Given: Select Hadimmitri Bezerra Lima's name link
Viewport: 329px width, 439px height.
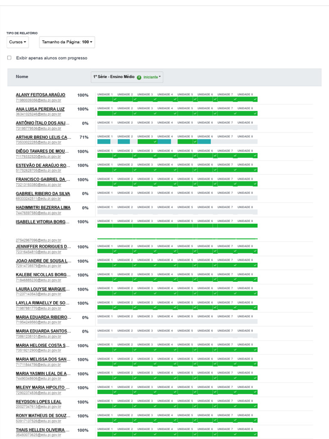Looking at the screenshot, I should pos(43,208).
